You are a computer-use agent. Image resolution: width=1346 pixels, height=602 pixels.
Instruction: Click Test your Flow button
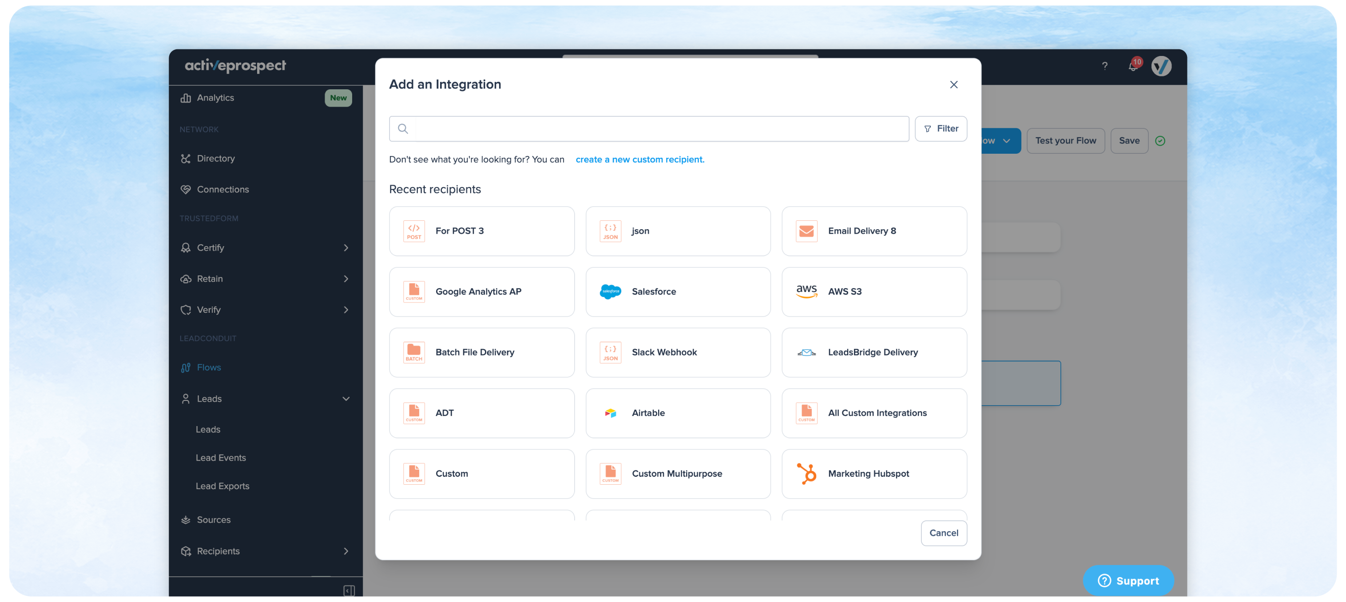1065,140
